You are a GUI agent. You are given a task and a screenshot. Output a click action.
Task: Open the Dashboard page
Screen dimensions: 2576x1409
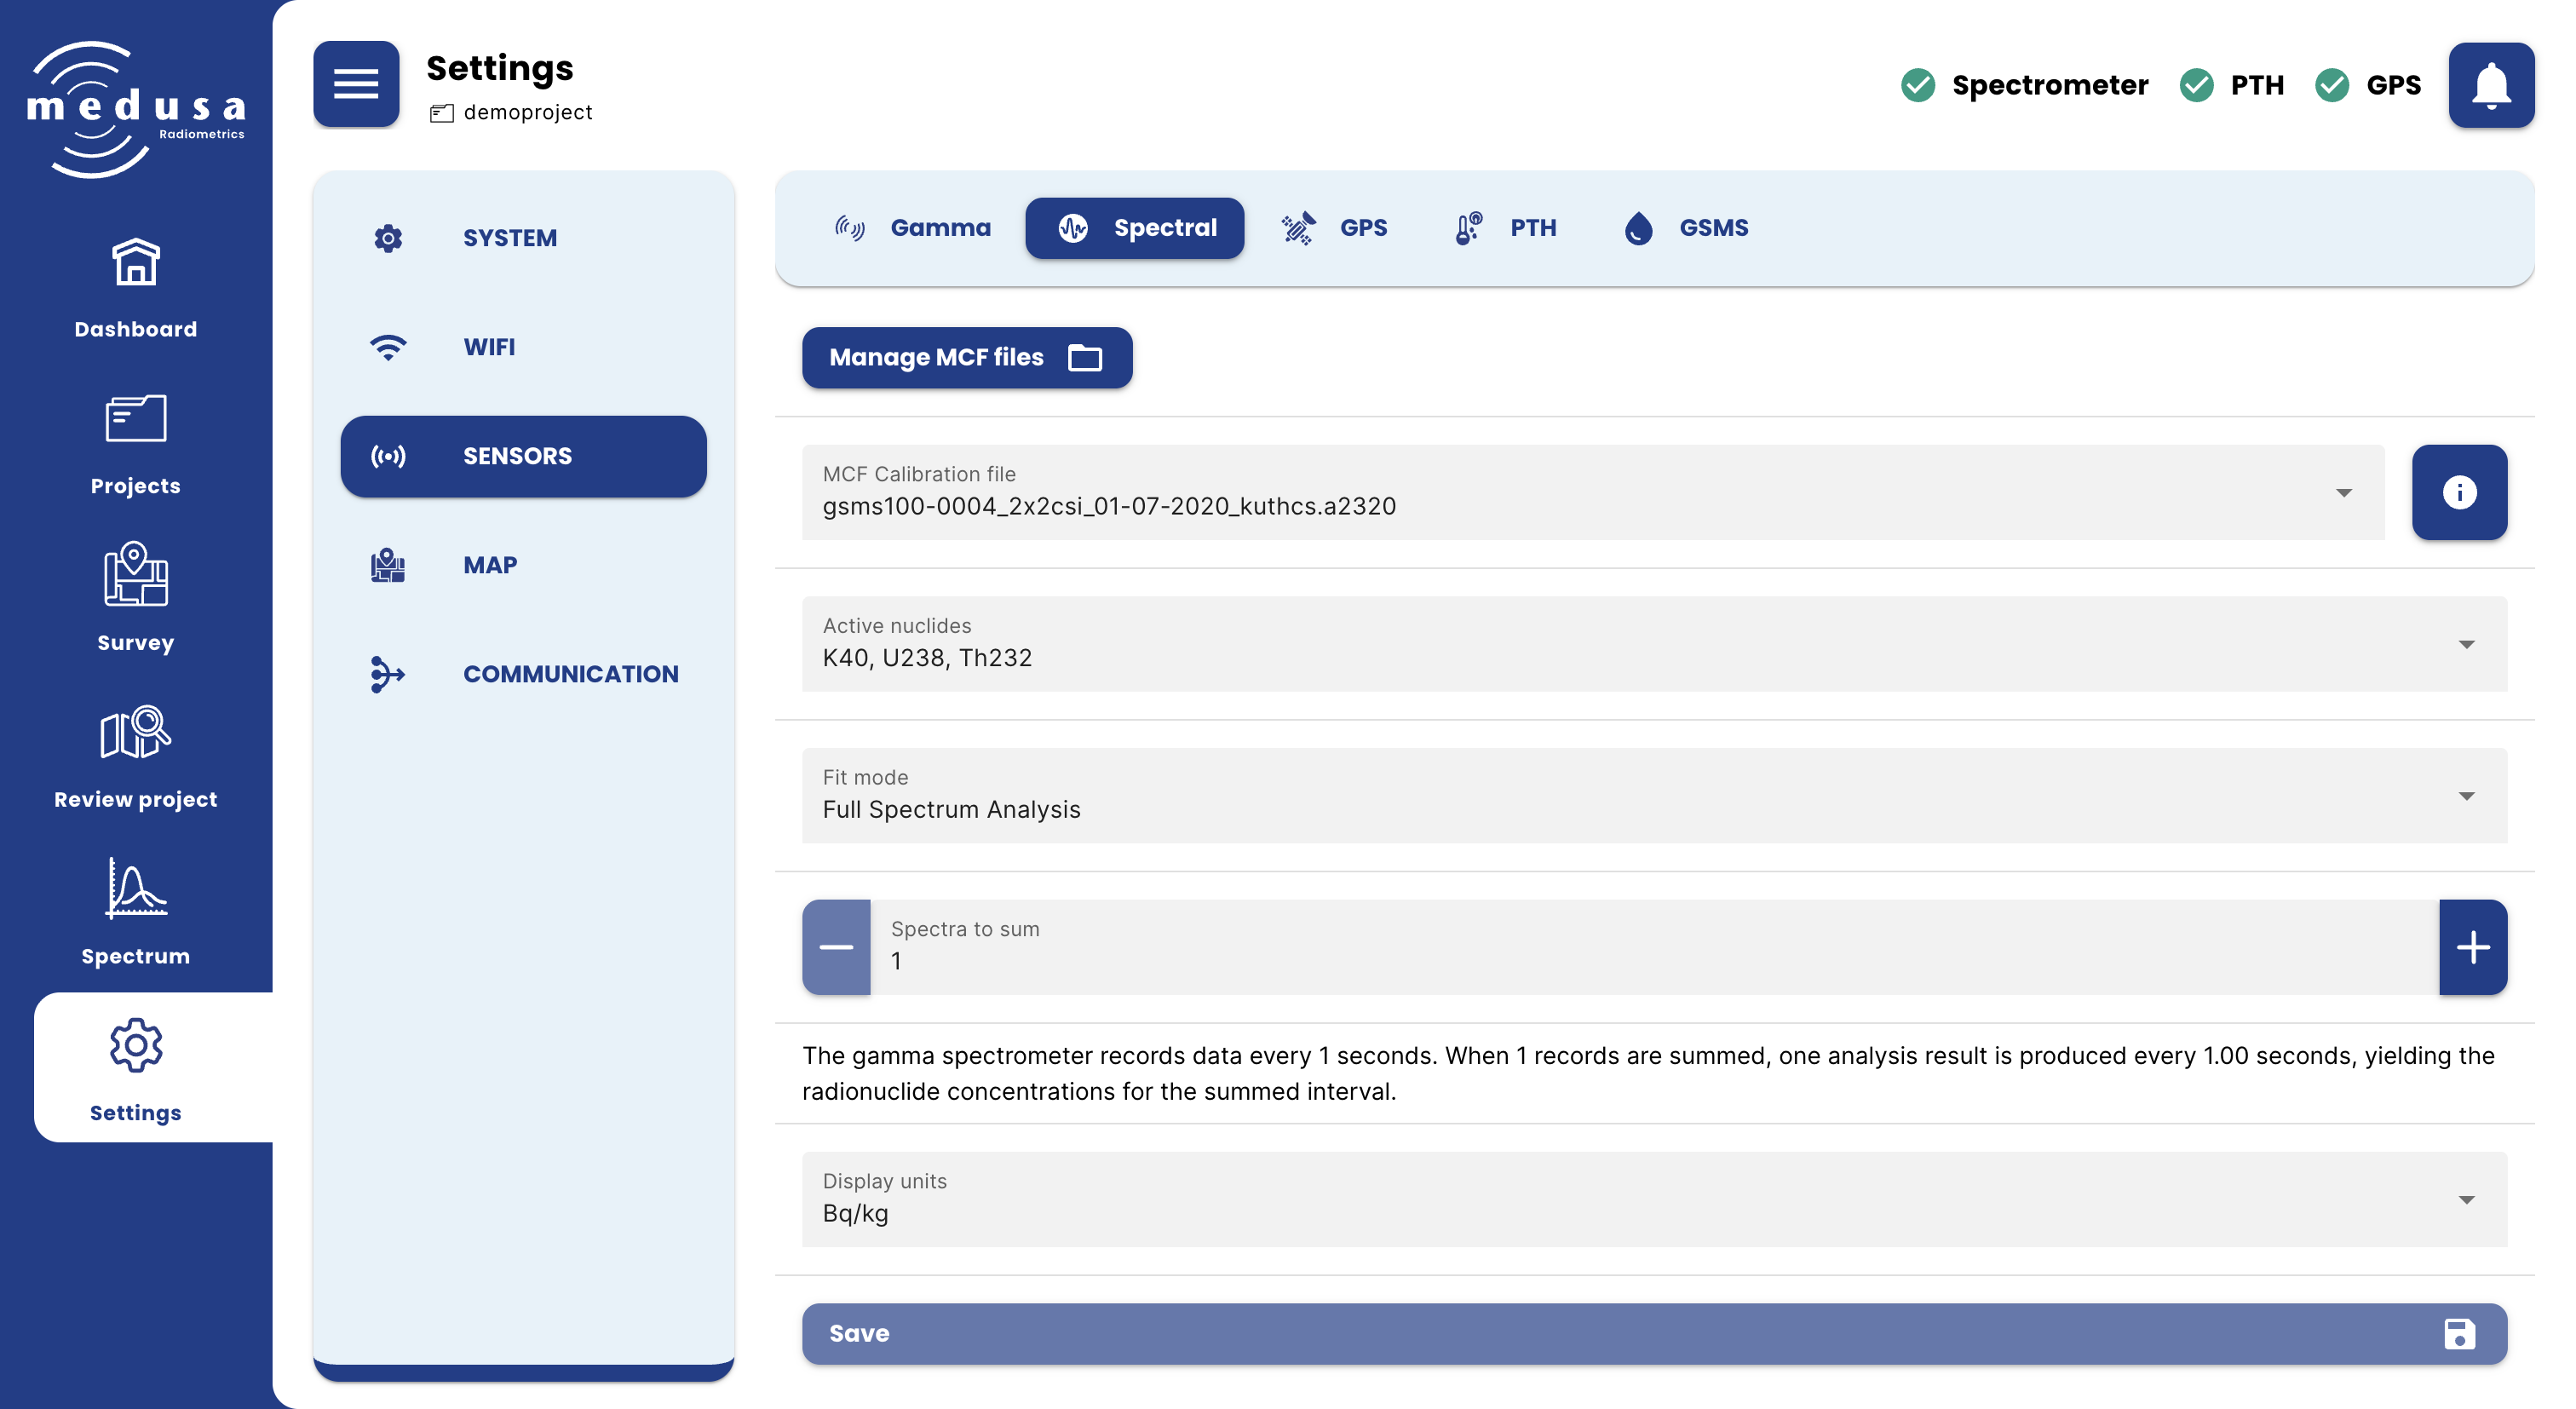135,289
